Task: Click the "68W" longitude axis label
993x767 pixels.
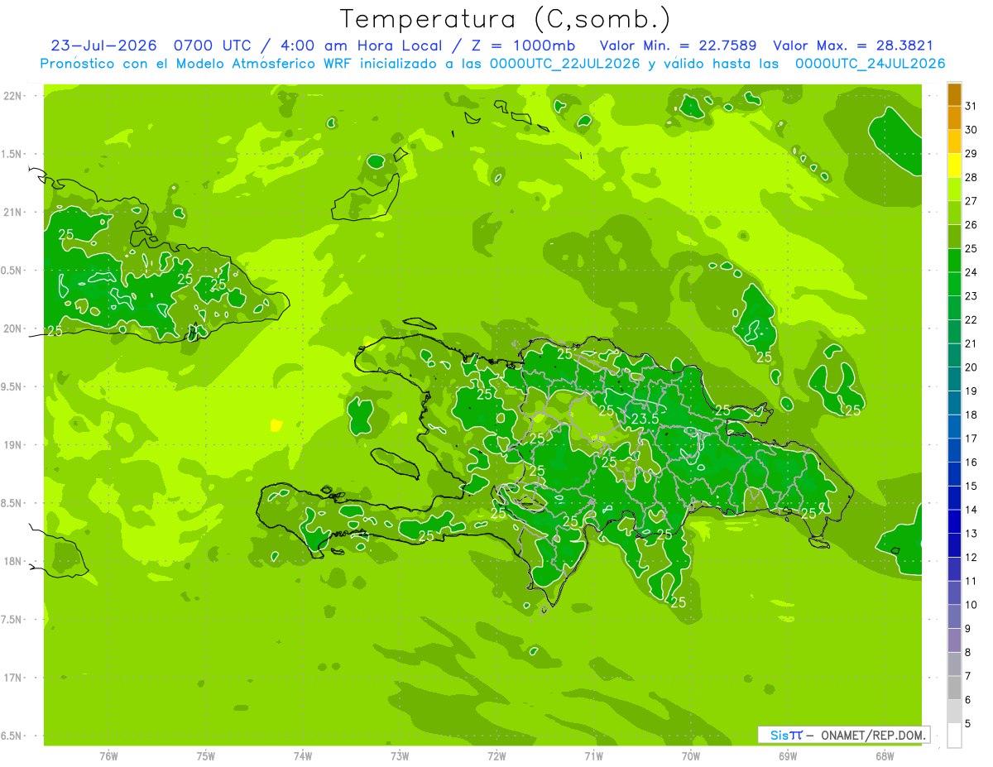Action: point(885,756)
